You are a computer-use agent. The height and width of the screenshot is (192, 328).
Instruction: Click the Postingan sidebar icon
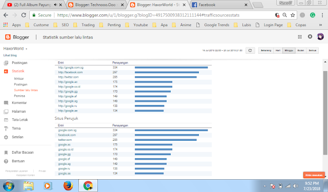[6, 63]
